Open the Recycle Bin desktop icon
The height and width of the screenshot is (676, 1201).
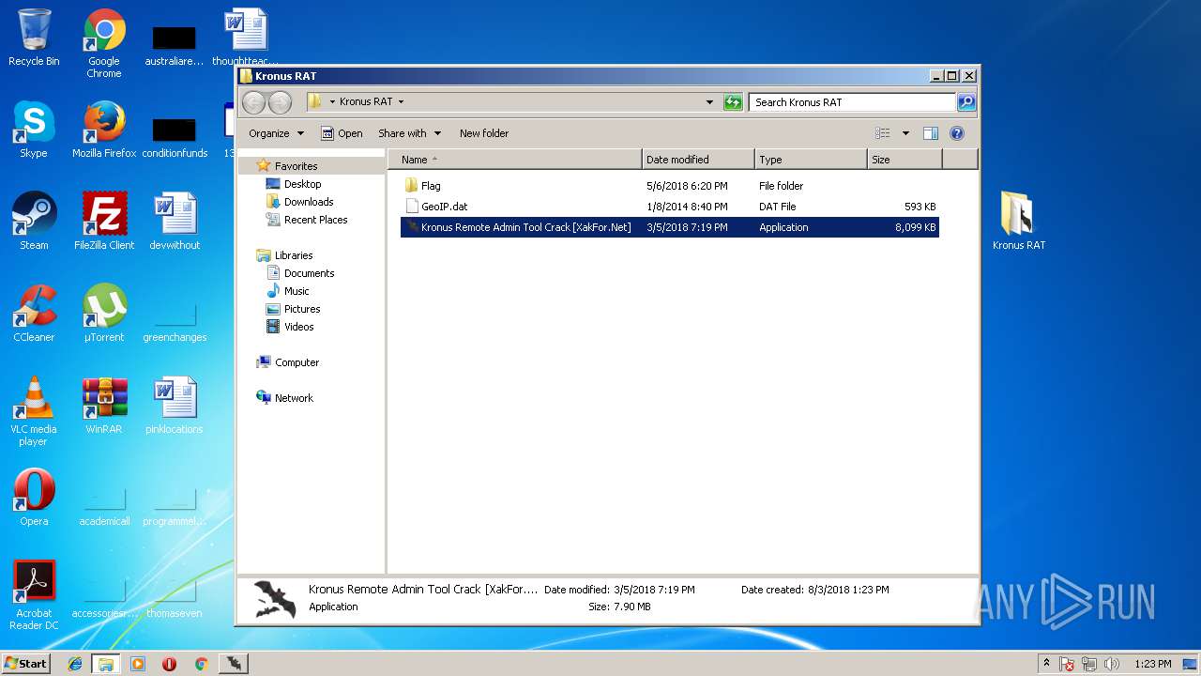(x=34, y=38)
